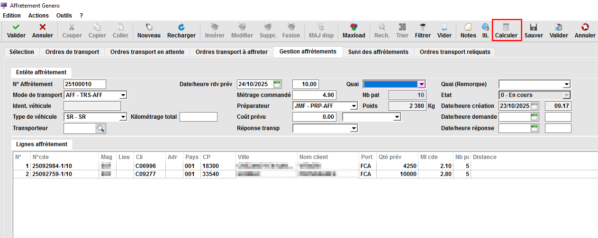Image resolution: width=598 pixels, height=238 pixels.
Task: Switch to Suivi des affrètements tab
Action: 378,52
